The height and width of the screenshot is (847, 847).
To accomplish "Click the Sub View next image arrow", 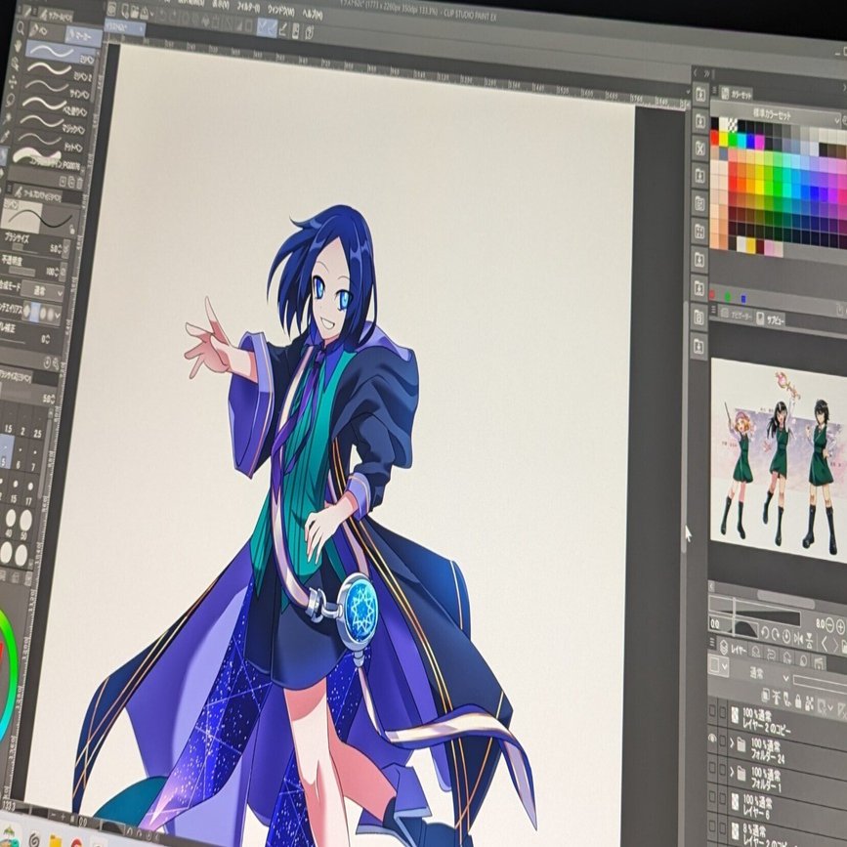I will (835, 645).
